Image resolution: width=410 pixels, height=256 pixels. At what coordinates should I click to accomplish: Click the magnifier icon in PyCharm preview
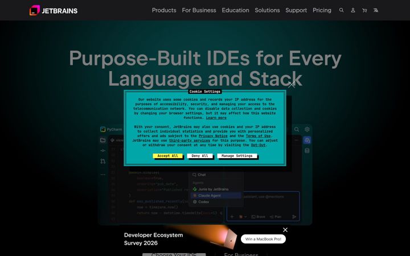point(297,129)
